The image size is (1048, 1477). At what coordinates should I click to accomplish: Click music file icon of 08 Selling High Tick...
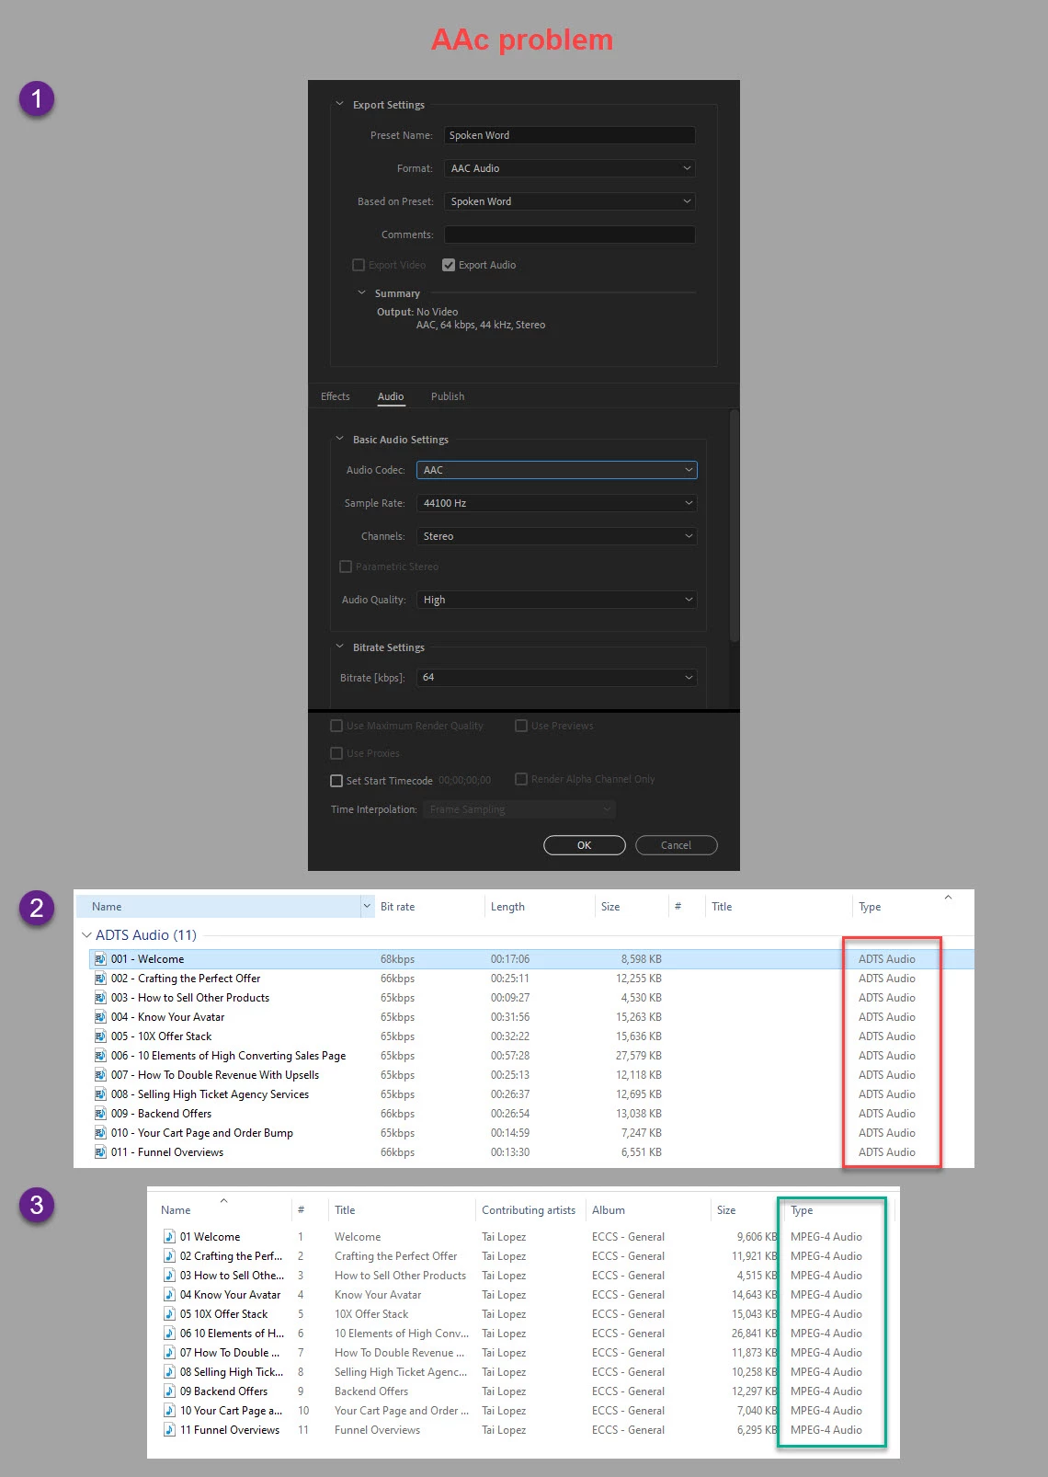click(169, 1372)
